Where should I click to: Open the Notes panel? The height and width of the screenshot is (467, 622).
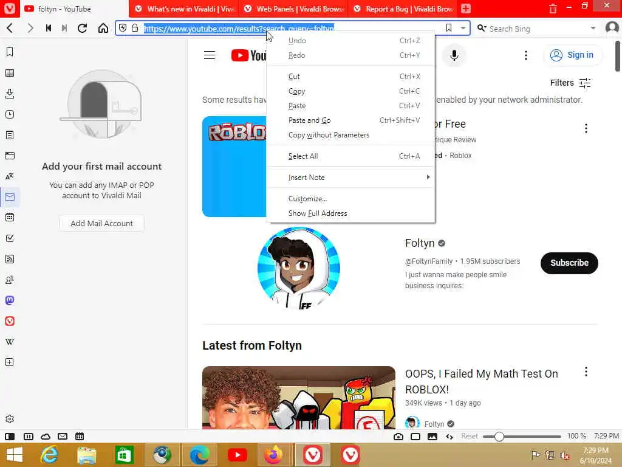click(10, 135)
